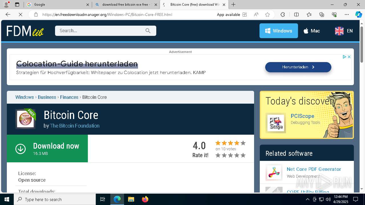Enable split screen view
Screen dimensions: 365x205
(x=296, y=15)
